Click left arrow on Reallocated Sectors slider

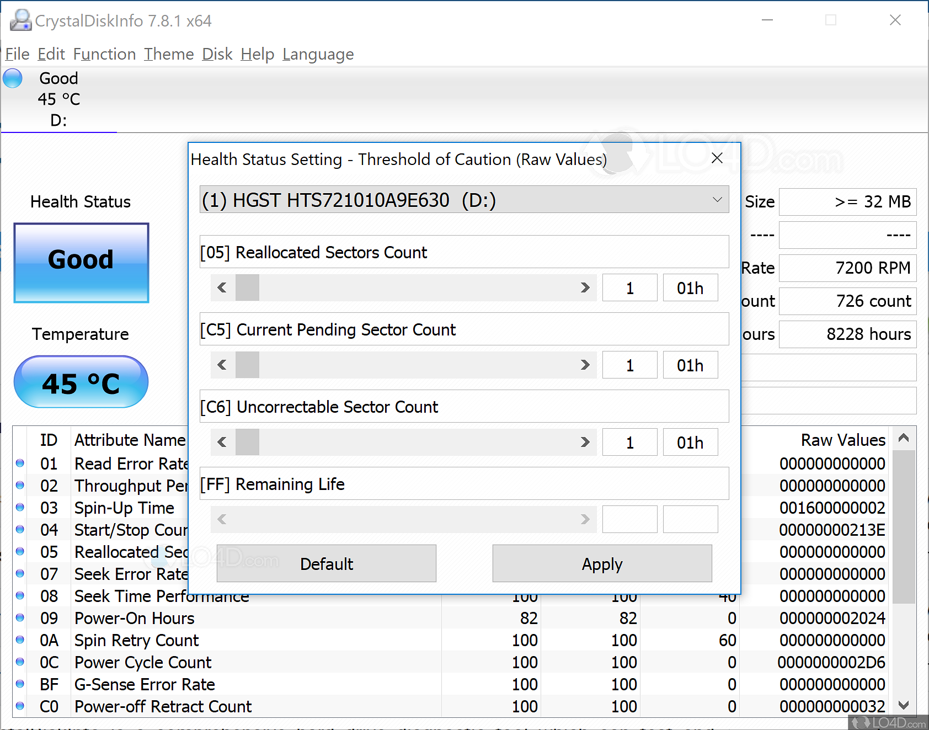[x=222, y=287]
